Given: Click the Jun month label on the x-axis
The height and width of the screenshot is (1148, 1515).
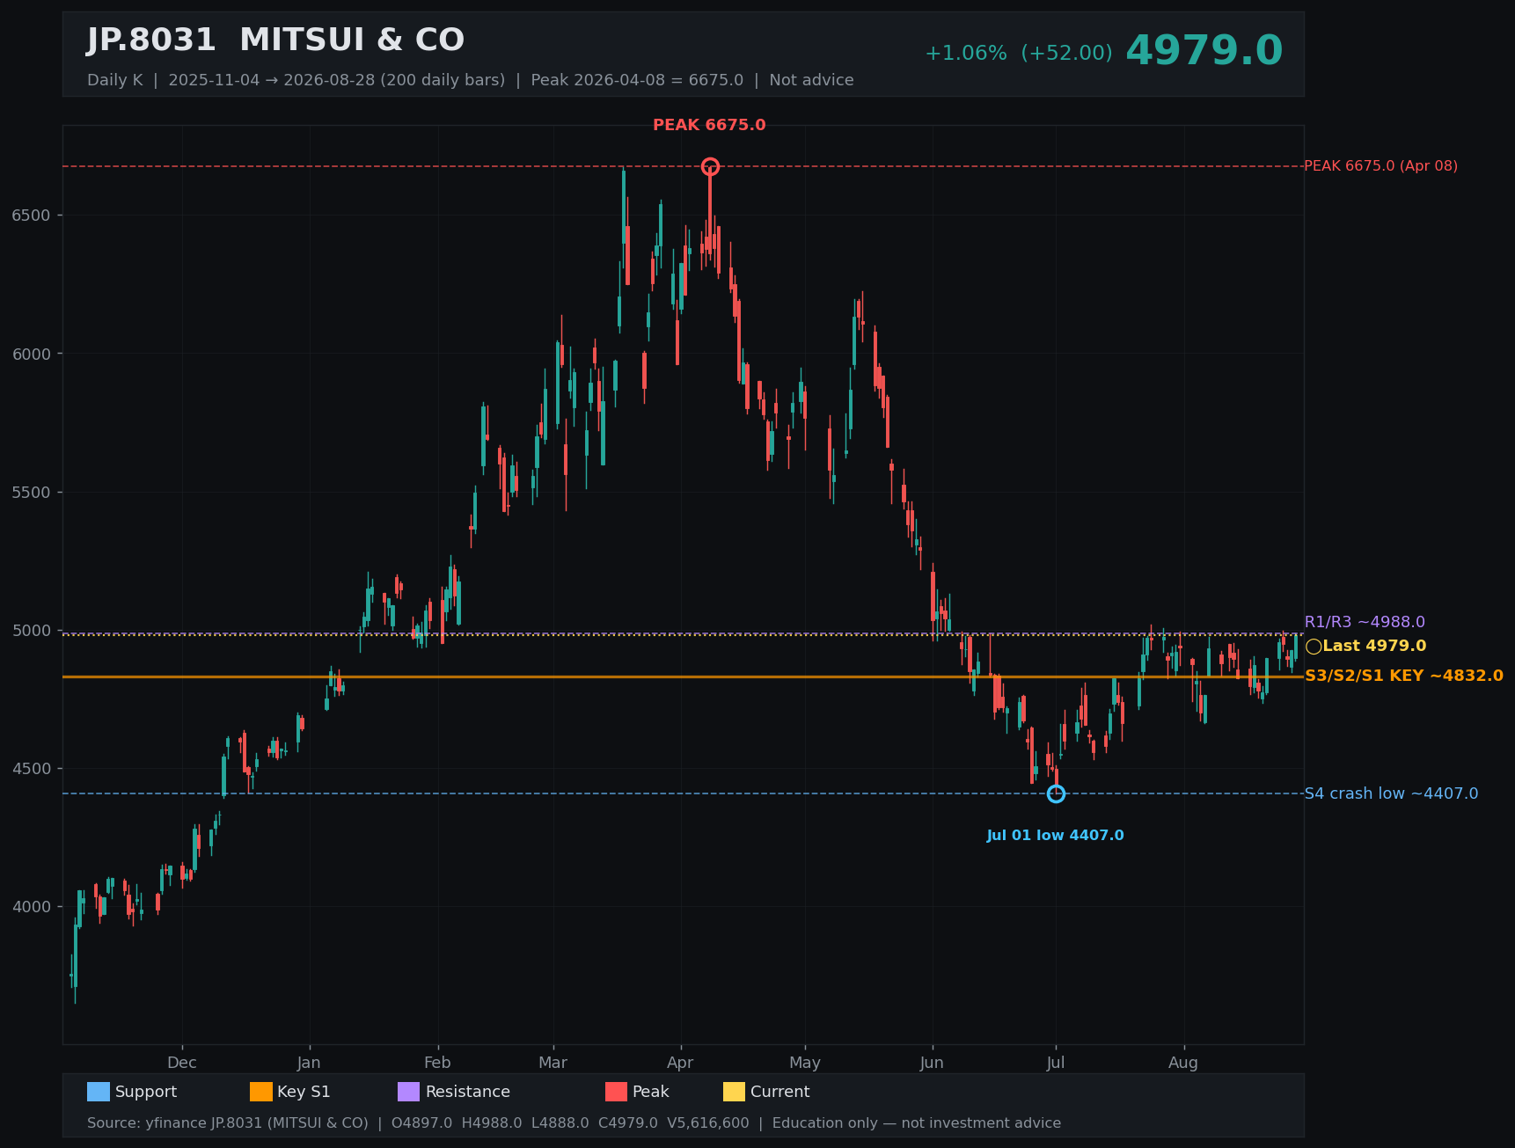Looking at the screenshot, I should (932, 1063).
